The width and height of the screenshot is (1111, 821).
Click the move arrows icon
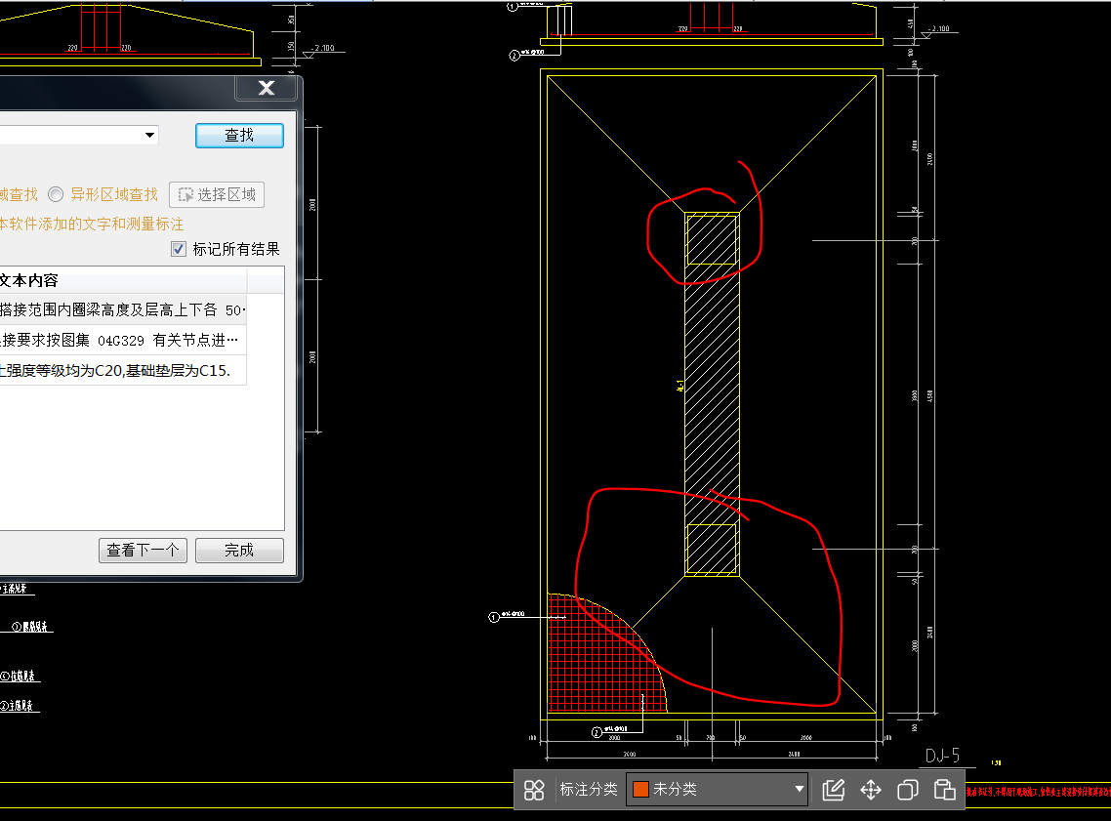click(x=871, y=790)
